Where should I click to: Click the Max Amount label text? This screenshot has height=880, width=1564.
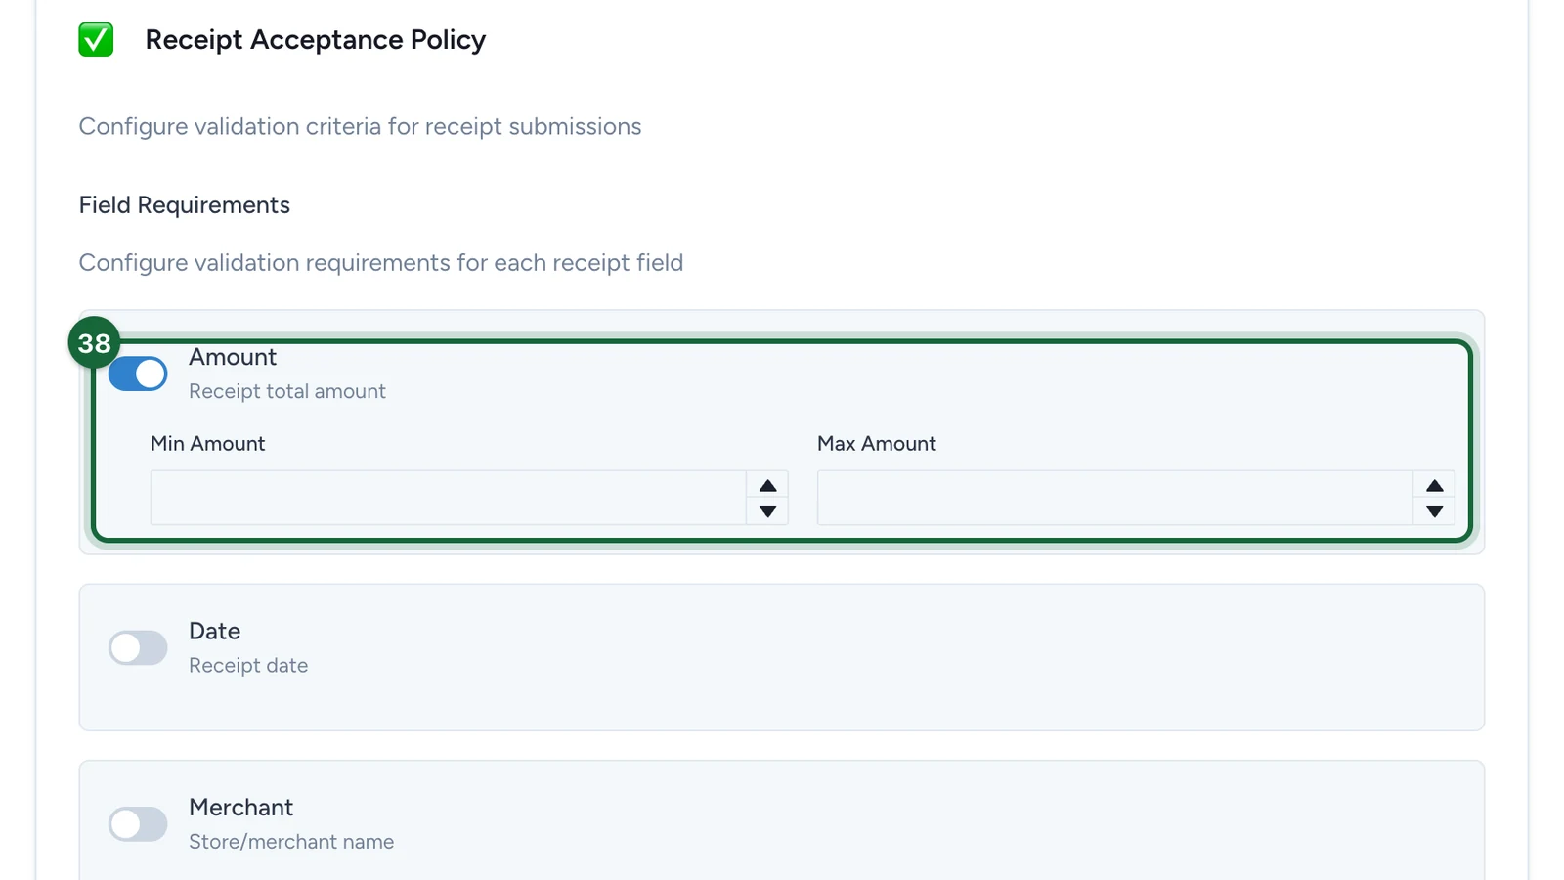point(877,444)
